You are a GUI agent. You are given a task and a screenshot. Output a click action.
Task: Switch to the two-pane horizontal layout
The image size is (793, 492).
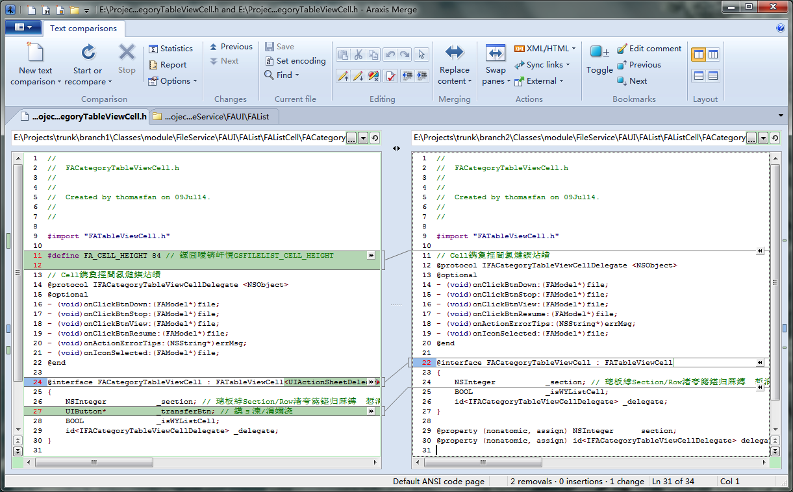[x=699, y=76]
